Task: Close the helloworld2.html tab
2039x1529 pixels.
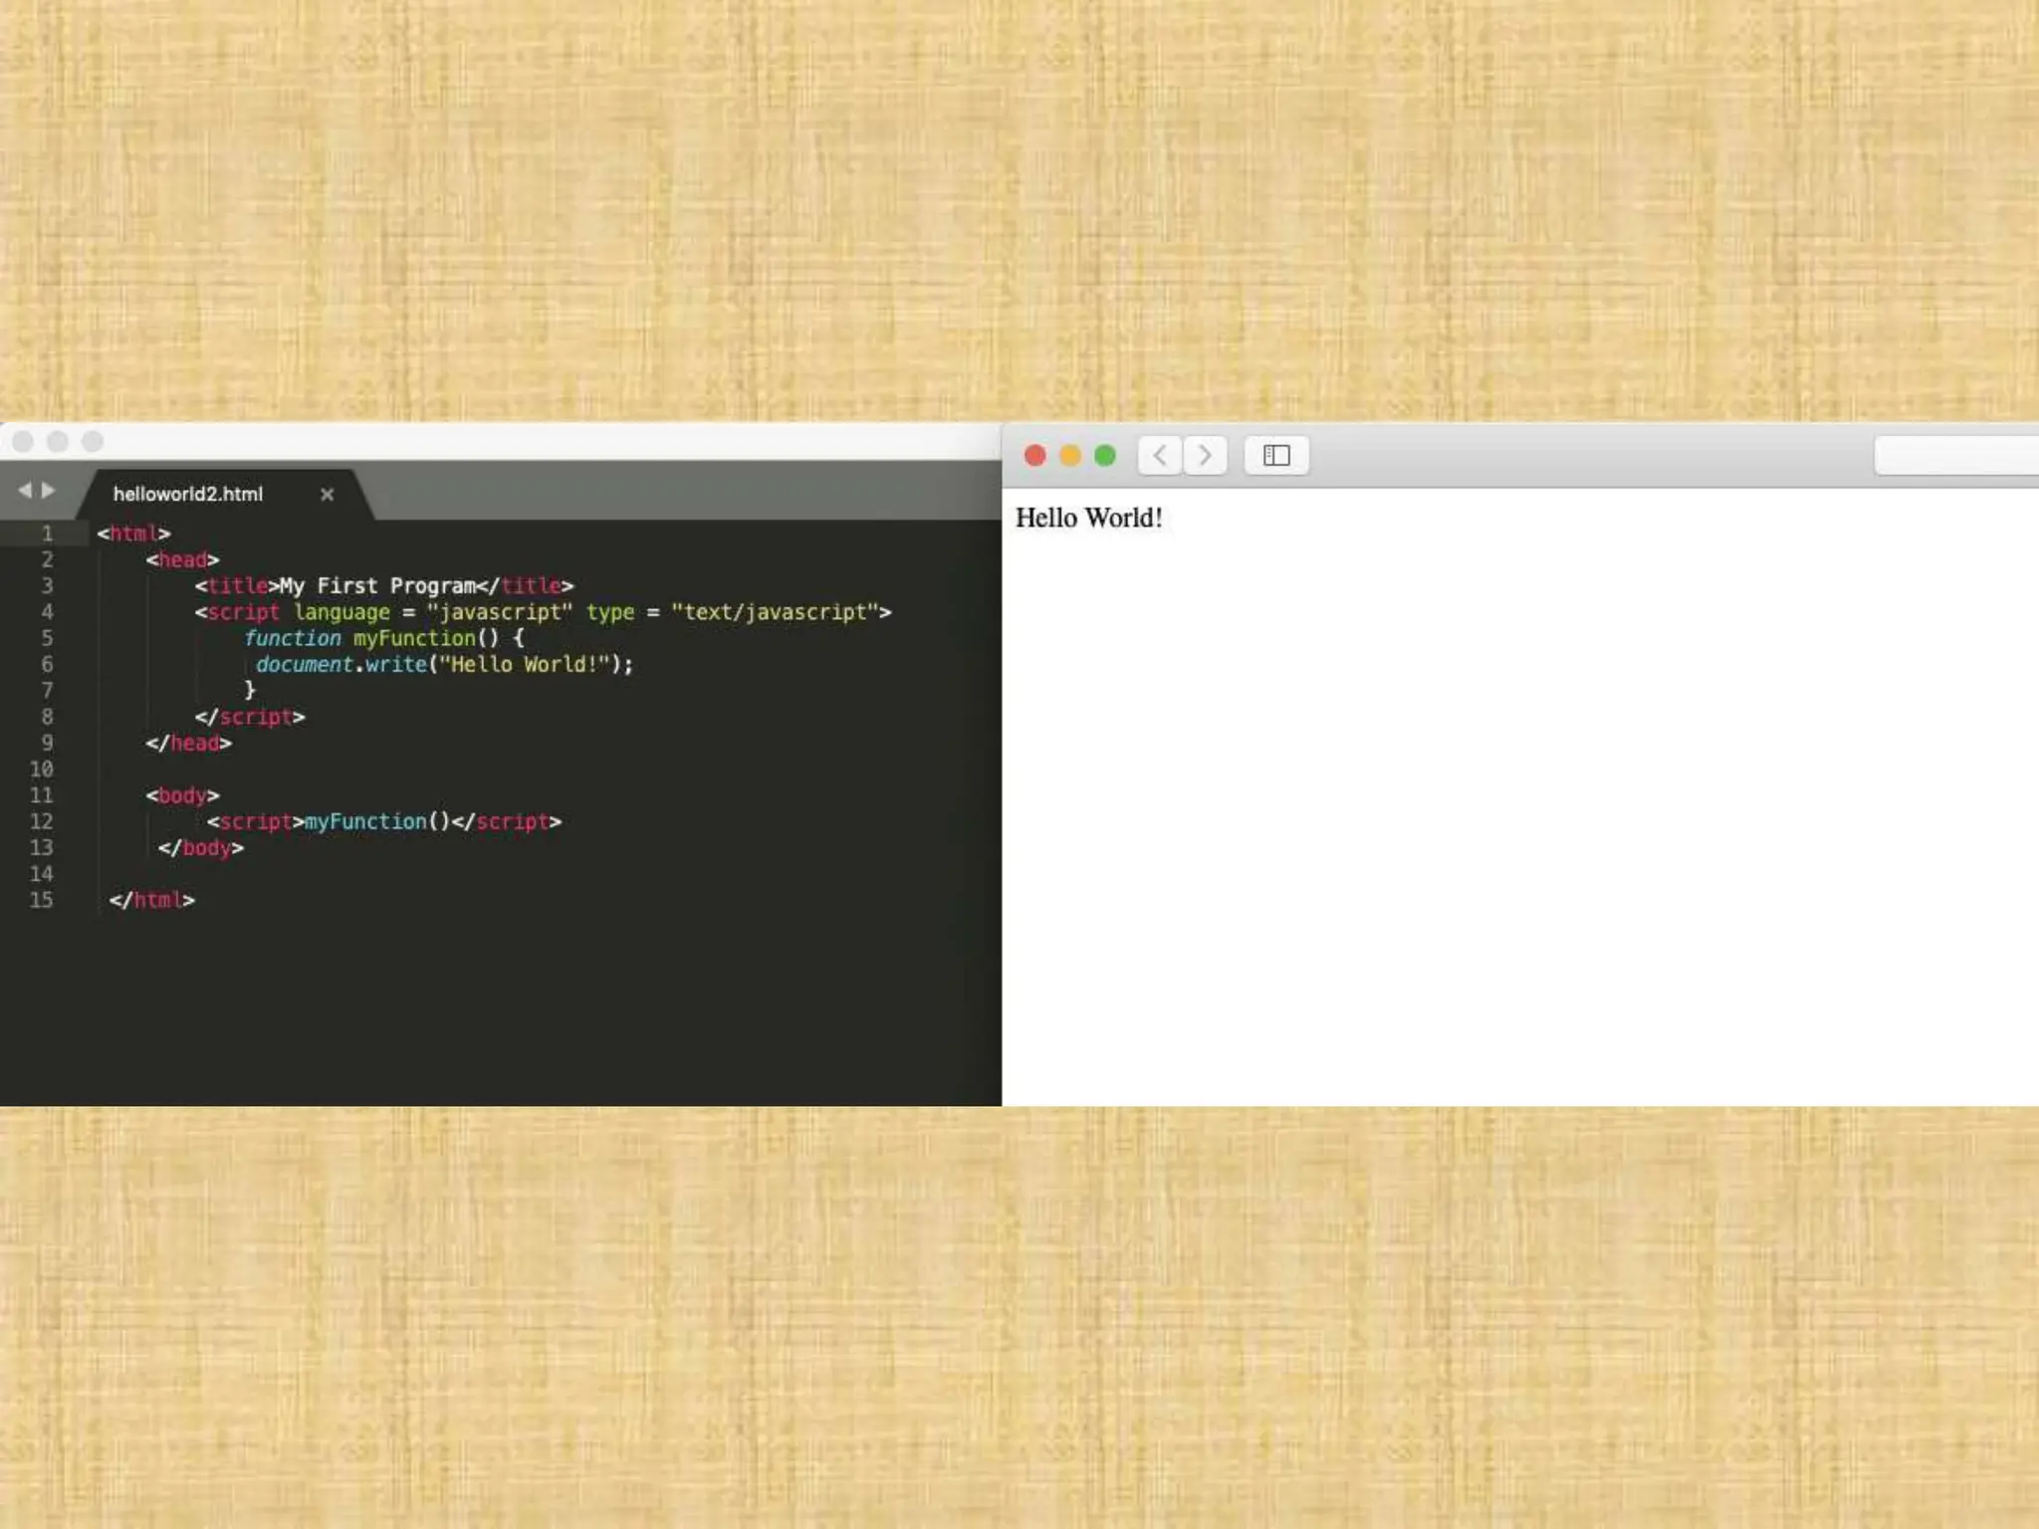Action: tap(327, 494)
